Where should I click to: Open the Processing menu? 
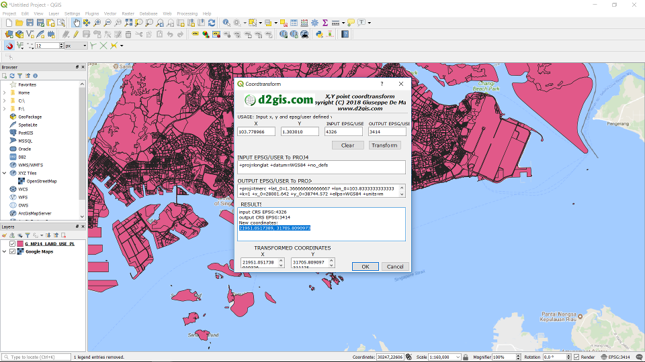click(x=187, y=13)
